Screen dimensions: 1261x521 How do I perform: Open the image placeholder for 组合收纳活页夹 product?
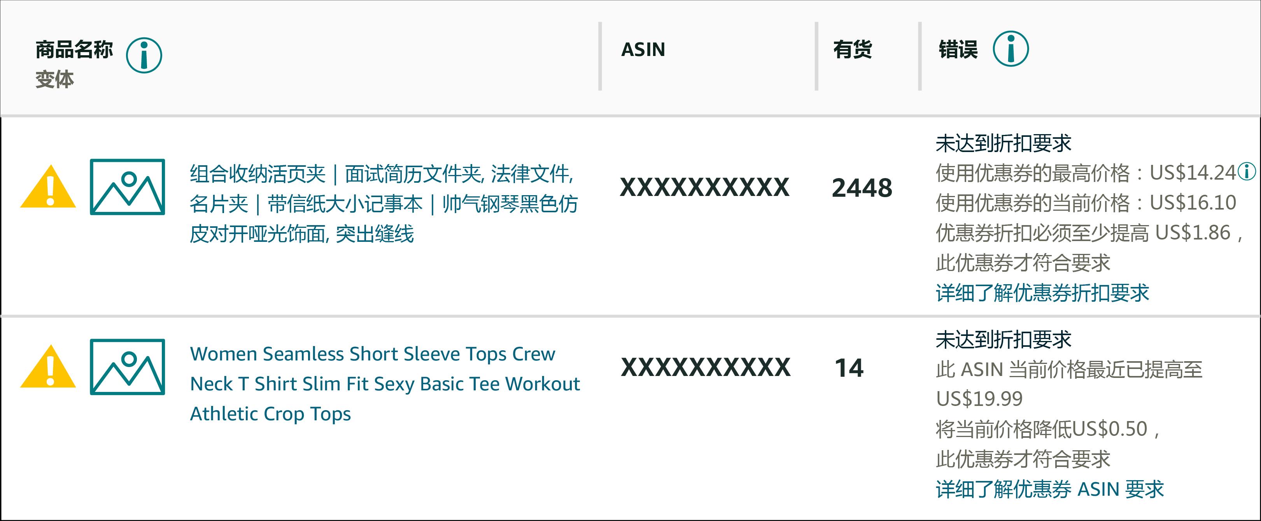point(127,187)
